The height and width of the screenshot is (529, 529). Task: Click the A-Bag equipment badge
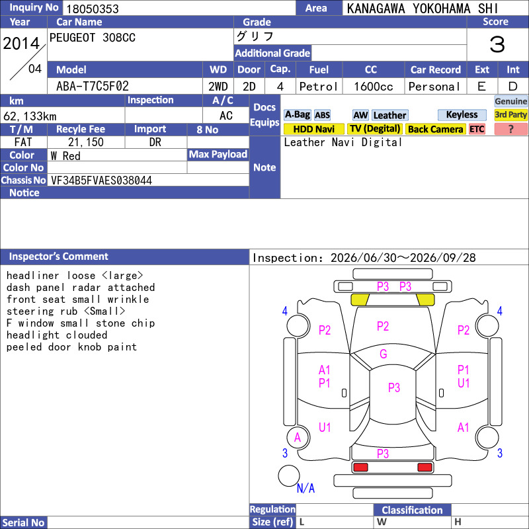pyautogui.click(x=297, y=115)
